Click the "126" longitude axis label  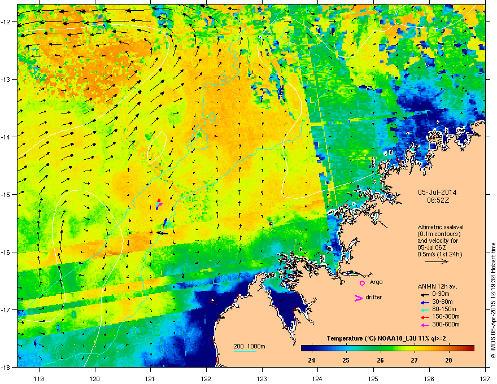[x=429, y=378]
